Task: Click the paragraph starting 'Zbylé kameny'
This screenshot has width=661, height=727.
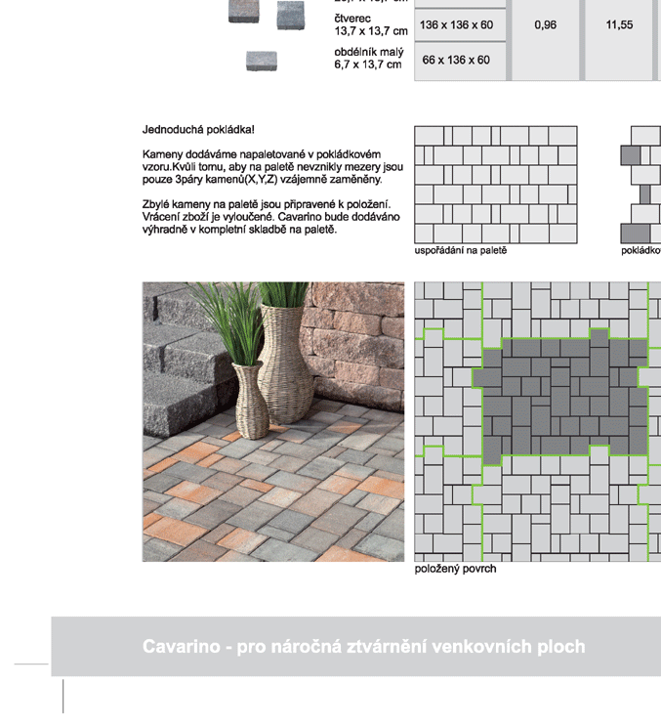Action: tap(266, 216)
